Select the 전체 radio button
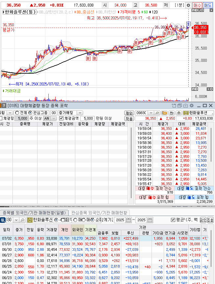The height and width of the screenshot is (284, 215). [x=17, y=113]
